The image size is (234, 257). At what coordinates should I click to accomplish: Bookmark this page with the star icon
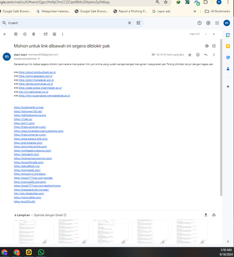click(x=166, y=2)
